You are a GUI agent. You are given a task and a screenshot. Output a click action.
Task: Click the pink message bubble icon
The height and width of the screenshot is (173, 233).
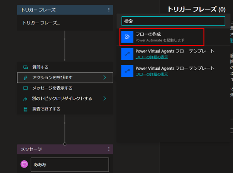[x=24, y=164]
